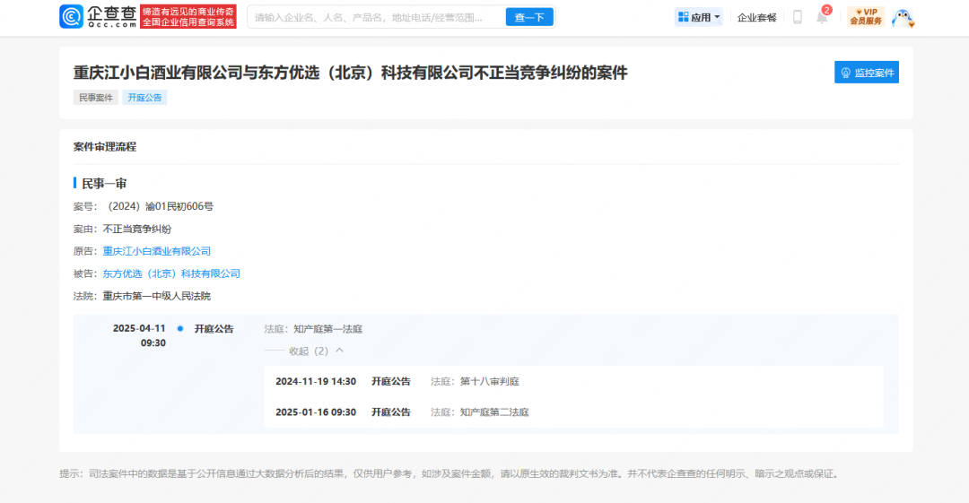Select the 民事一审 section heading
The height and width of the screenshot is (503, 969).
[104, 184]
